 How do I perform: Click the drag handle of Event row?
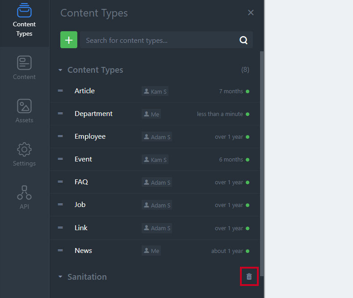coord(60,159)
